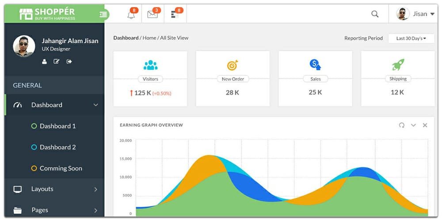
Task: Click orange circle bullet beside Comming Soon
Action: (34, 168)
